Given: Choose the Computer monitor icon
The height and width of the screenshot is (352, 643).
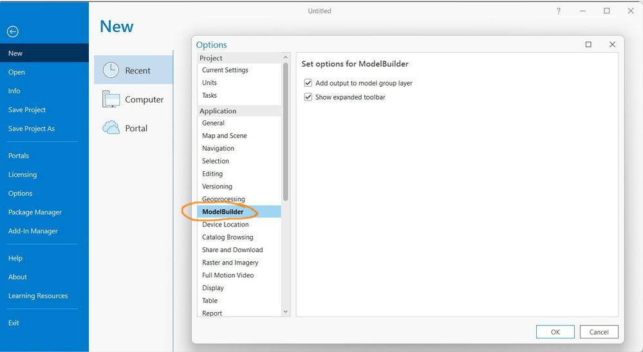Looking at the screenshot, I should (111, 99).
